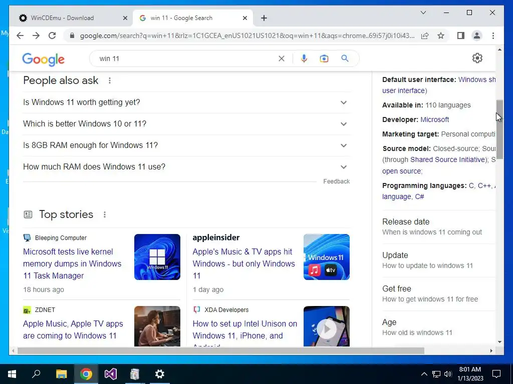Go back using Chrome's back arrow

(x=20, y=35)
